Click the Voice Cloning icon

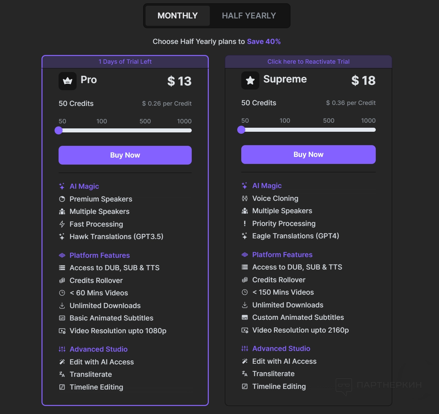[x=245, y=198]
